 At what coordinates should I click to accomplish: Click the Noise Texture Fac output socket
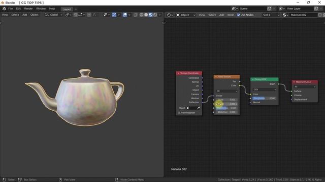(x=240, y=81)
